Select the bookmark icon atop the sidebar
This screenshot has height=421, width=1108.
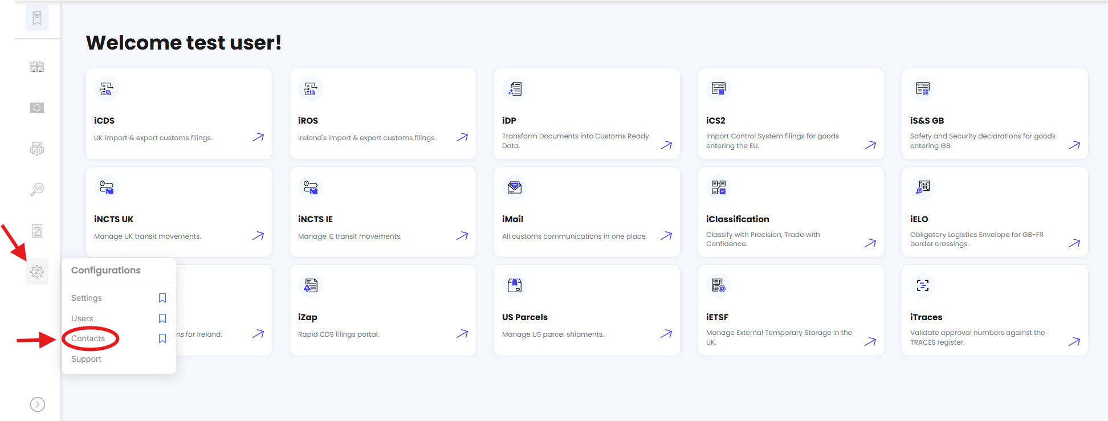(37, 18)
